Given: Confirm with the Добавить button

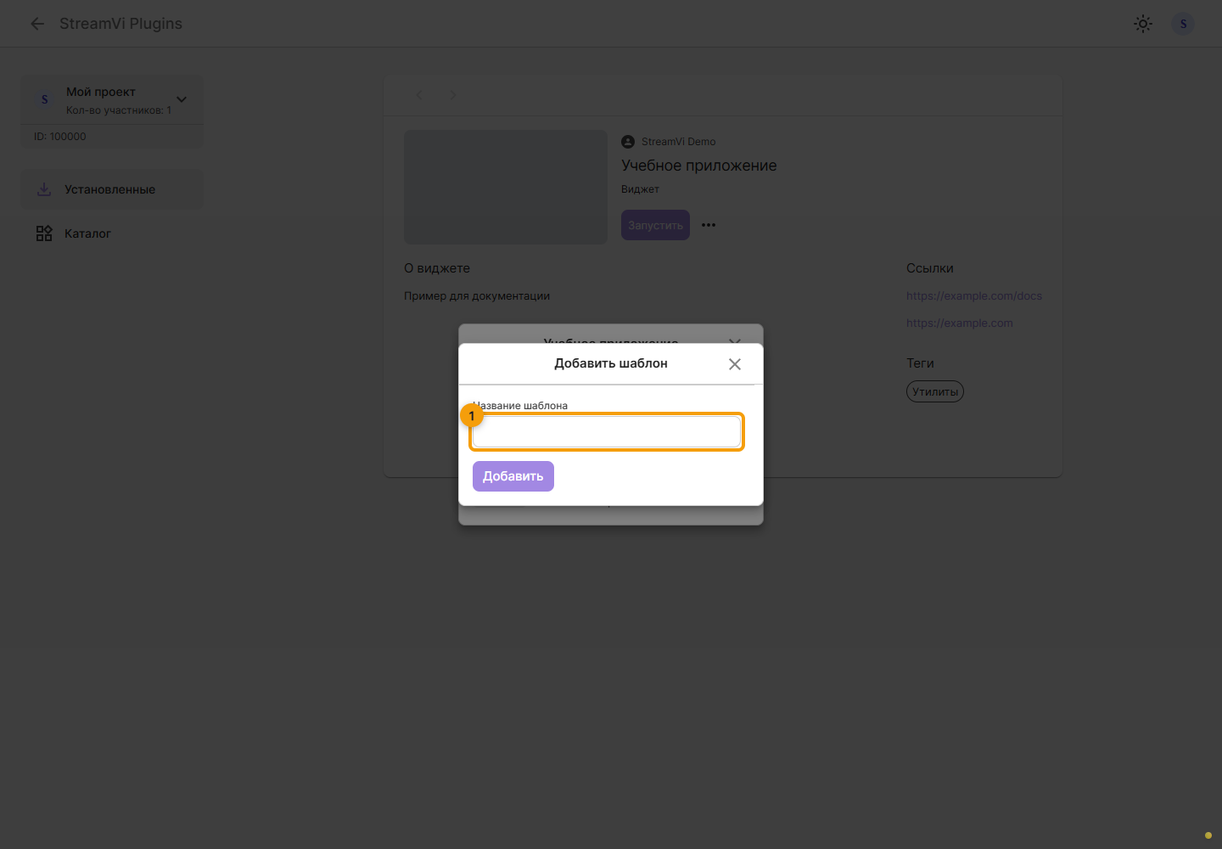Looking at the screenshot, I should pos(513,476).
